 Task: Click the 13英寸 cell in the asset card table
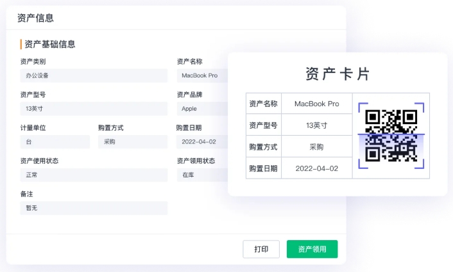(316, 125)
